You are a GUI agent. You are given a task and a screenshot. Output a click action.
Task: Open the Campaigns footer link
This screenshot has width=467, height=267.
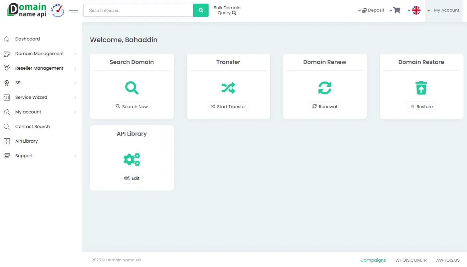point(373,260)
